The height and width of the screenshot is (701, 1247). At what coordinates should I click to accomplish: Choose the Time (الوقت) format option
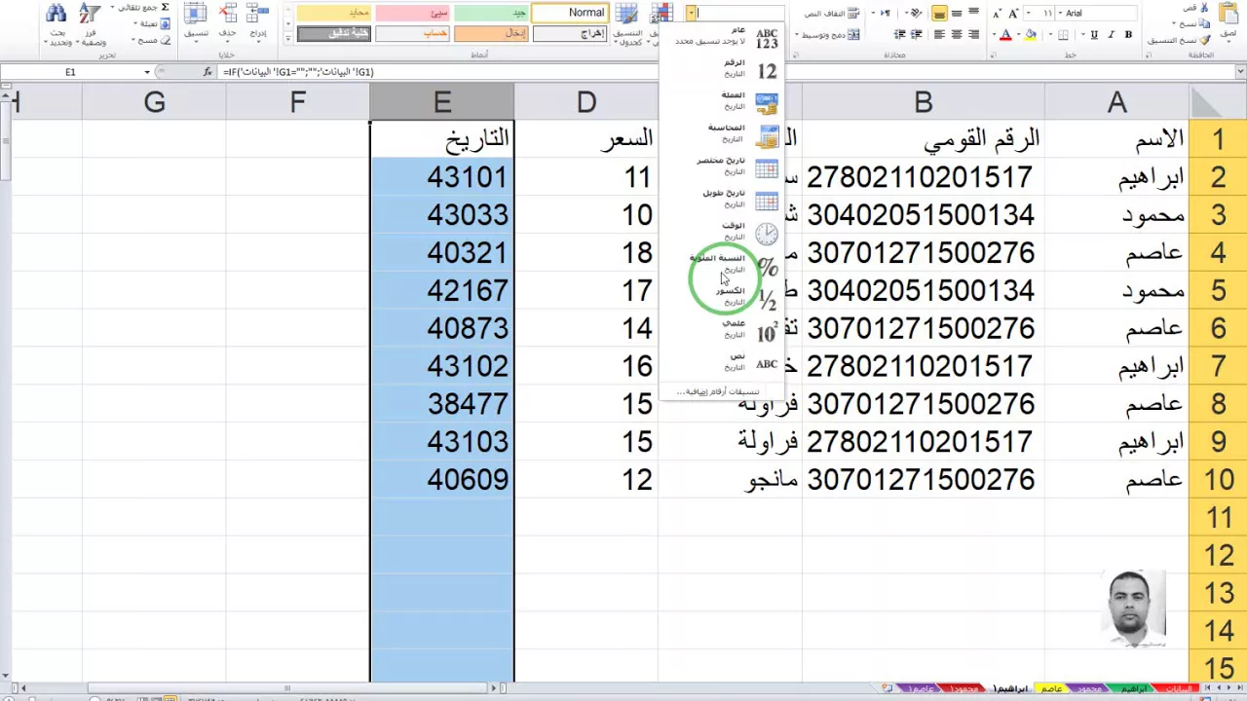coord(722,233)
